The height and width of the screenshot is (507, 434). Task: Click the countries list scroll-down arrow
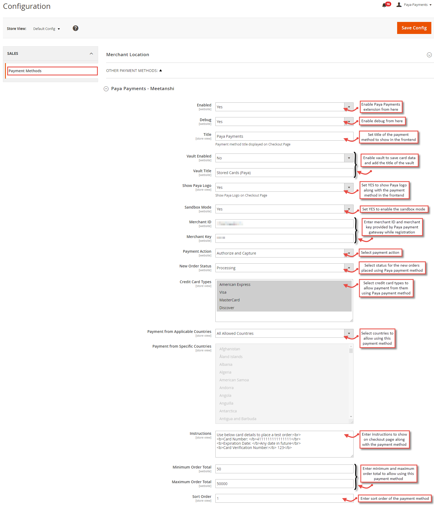351,417
